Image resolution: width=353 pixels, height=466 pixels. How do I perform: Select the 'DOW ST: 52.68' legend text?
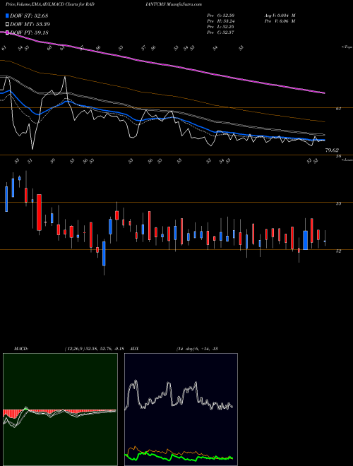coord(29,16)
